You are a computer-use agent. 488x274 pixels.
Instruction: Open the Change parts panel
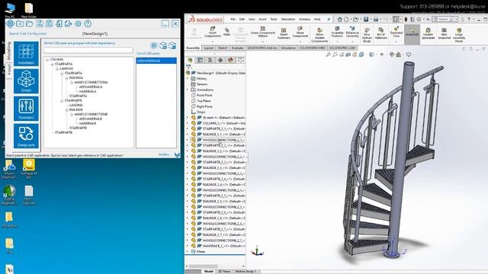coord(26,136)
